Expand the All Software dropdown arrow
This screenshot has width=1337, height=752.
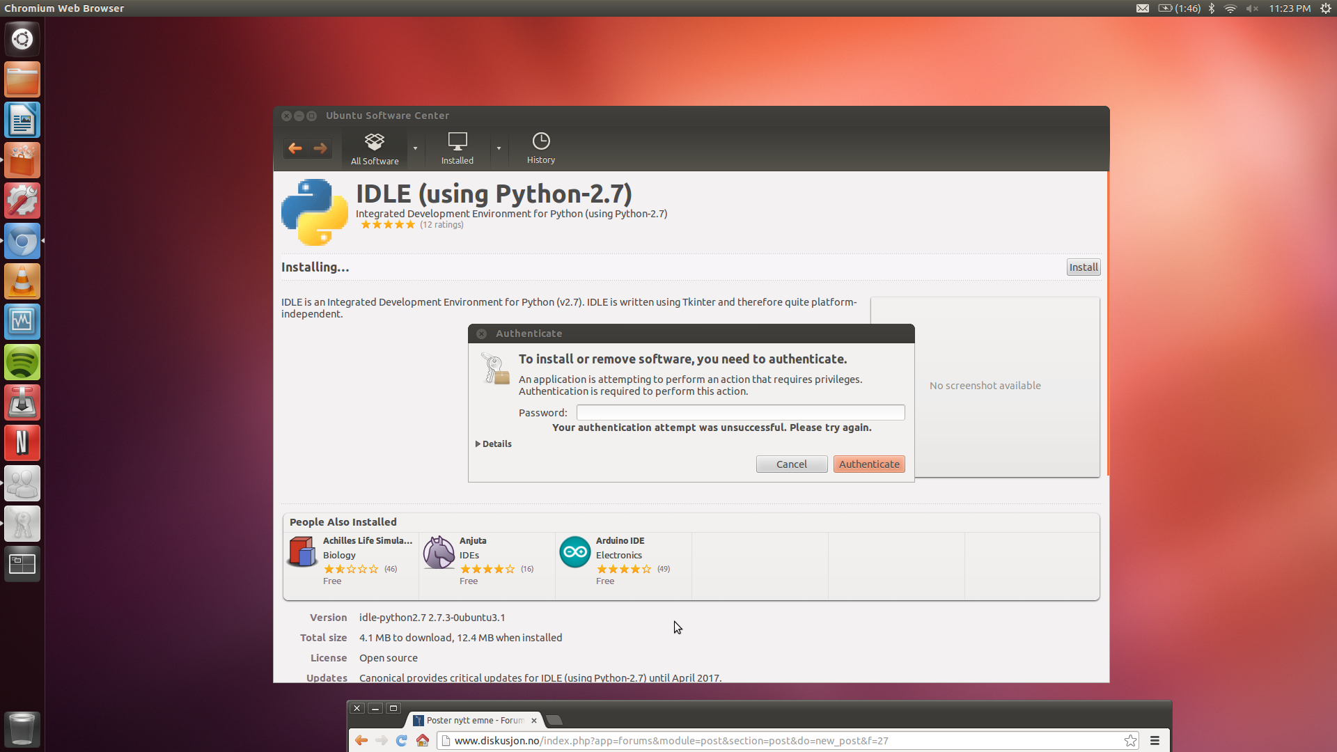(x=415, y=148)
